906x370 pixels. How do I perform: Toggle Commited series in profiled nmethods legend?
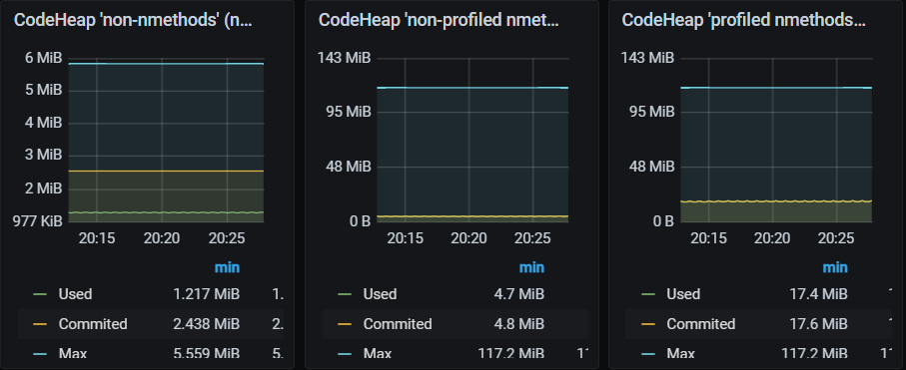pos(700,324)
